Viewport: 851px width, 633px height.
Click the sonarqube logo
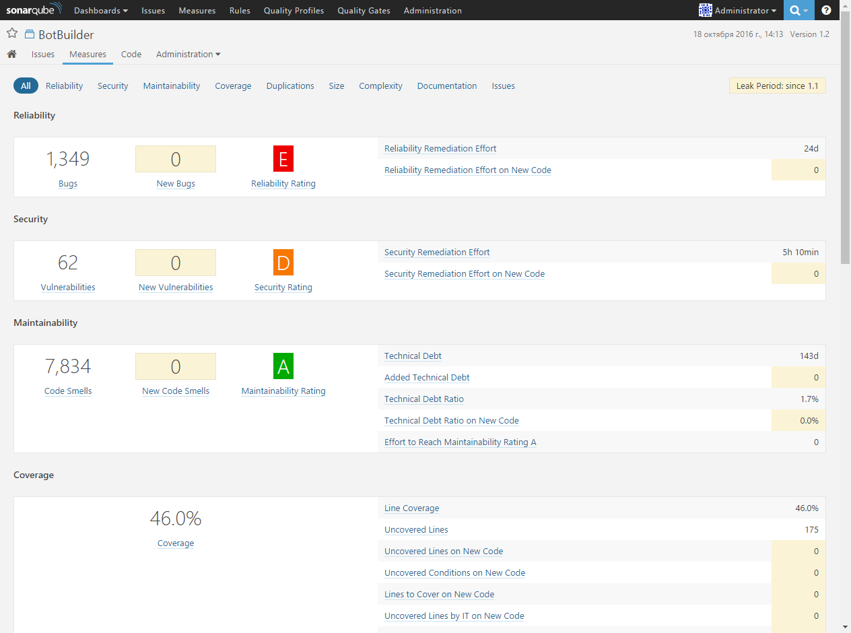click(x=34, y=9)
